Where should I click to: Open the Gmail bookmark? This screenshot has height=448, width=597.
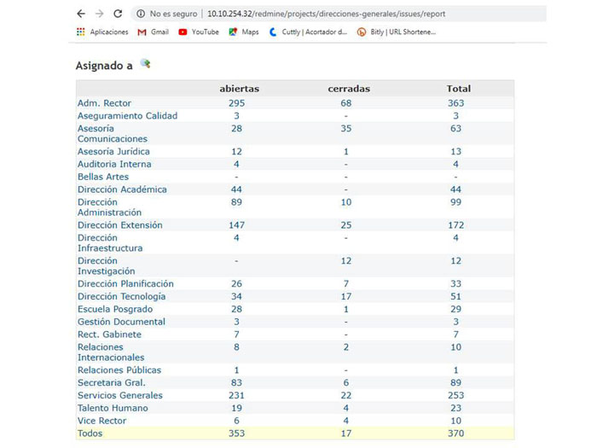(153, 32)
